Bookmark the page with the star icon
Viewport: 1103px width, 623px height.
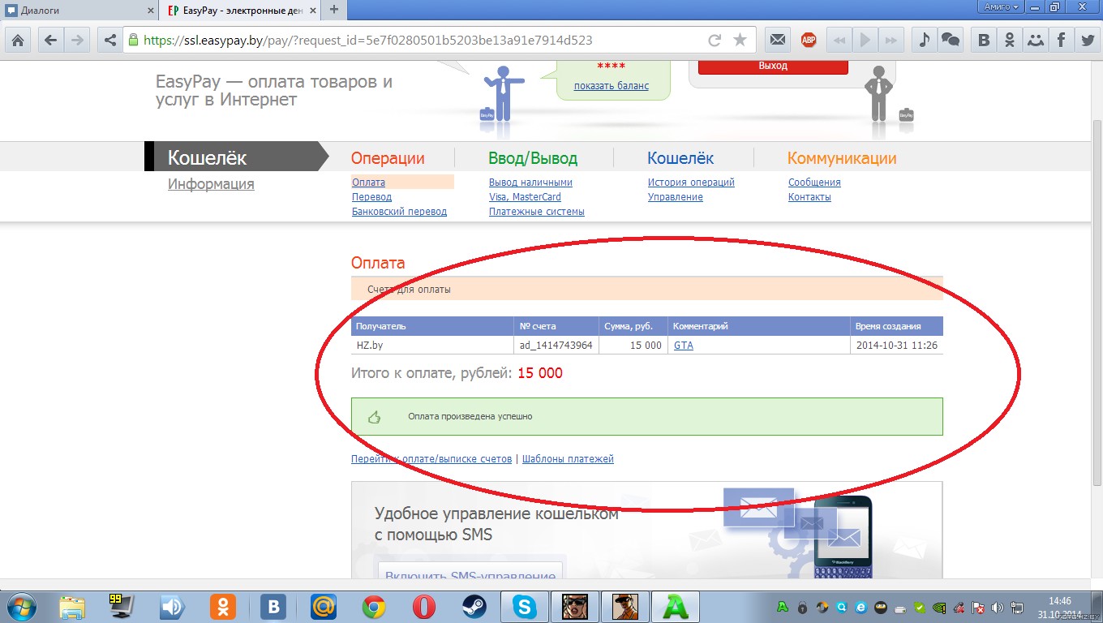(740, 40)
